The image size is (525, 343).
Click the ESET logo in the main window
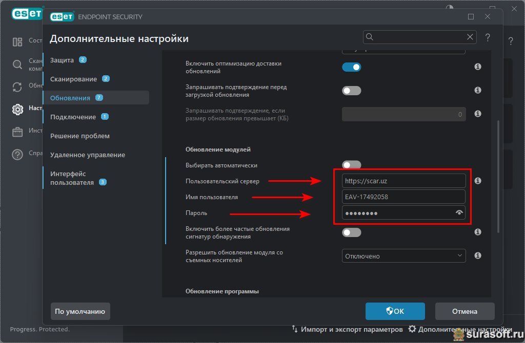tap(27, 14)
